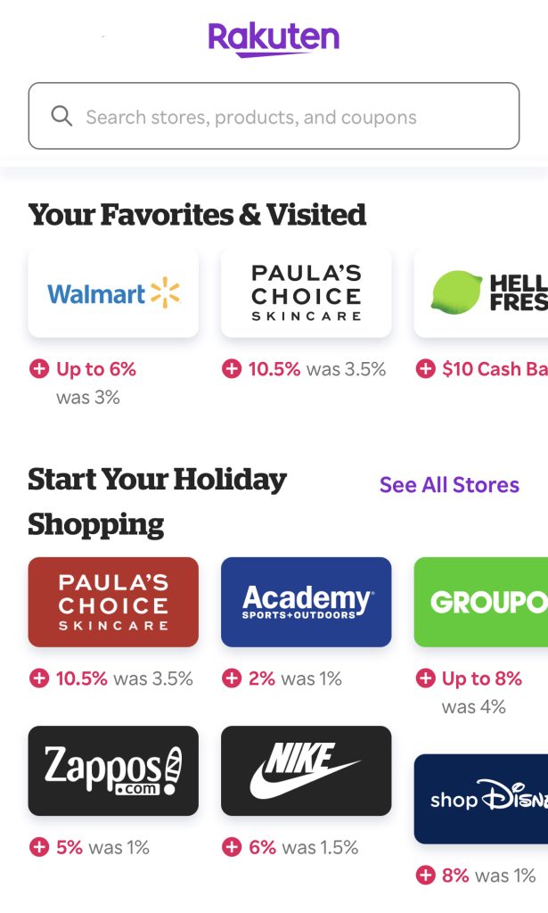
Task: Click the plus icon beside Up to 6%
Action: (x=39, y=369)
